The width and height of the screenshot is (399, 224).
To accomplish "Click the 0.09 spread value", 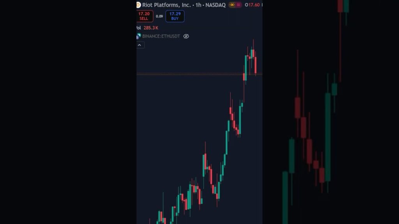I will click(159, 16).
